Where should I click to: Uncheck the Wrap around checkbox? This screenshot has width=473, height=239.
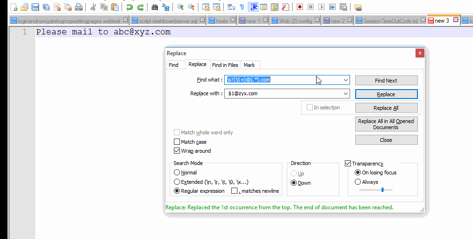pos(177,151)
